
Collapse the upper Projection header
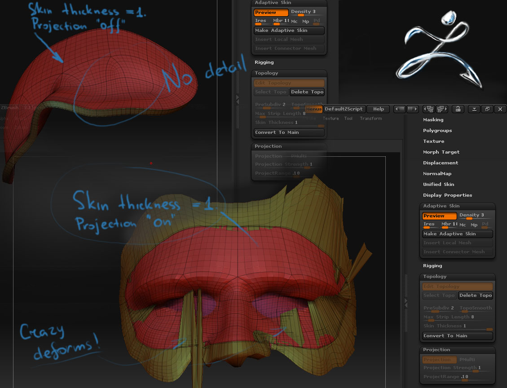point(289,146)
